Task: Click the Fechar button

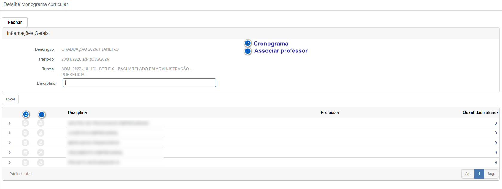Action: 15,22
